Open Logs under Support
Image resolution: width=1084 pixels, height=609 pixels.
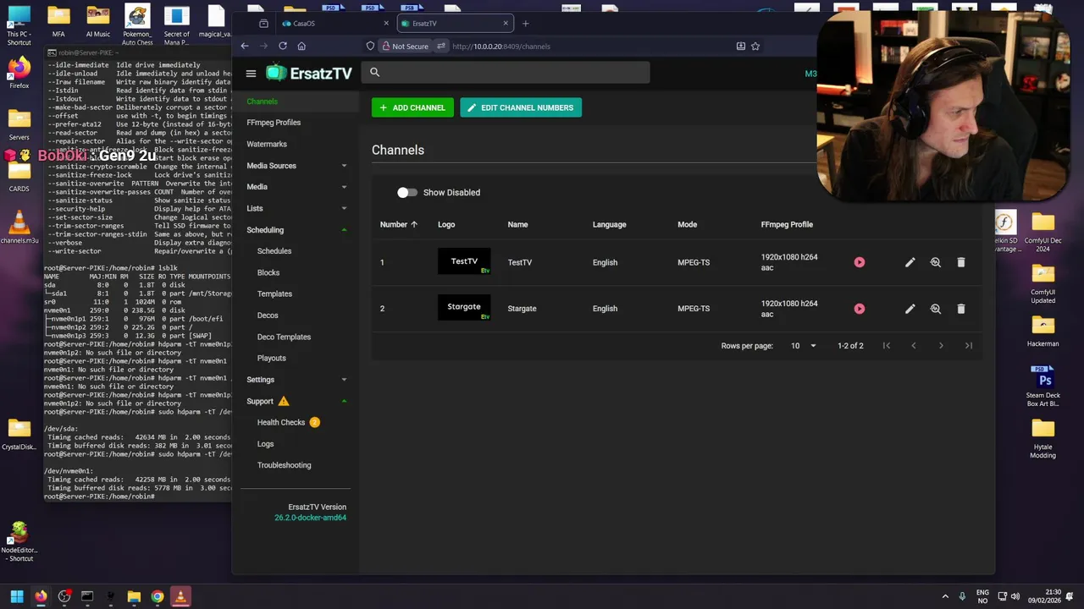(x=265, y=444)
